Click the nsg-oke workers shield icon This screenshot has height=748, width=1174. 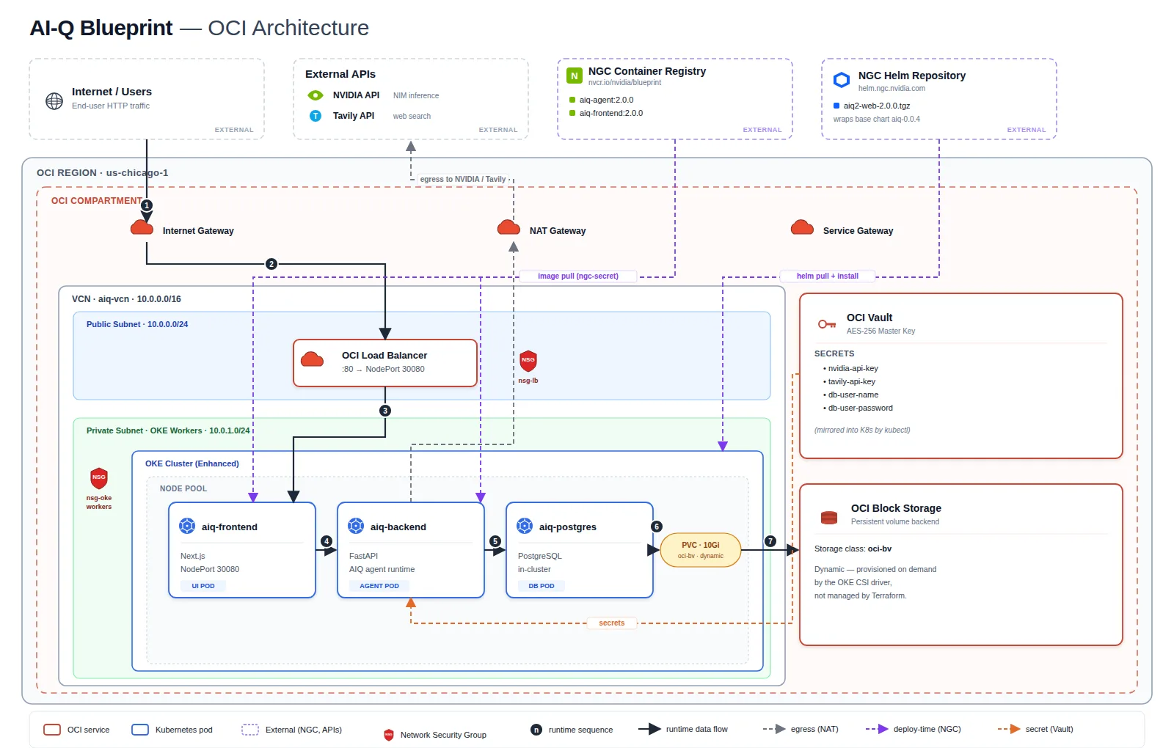99,478
